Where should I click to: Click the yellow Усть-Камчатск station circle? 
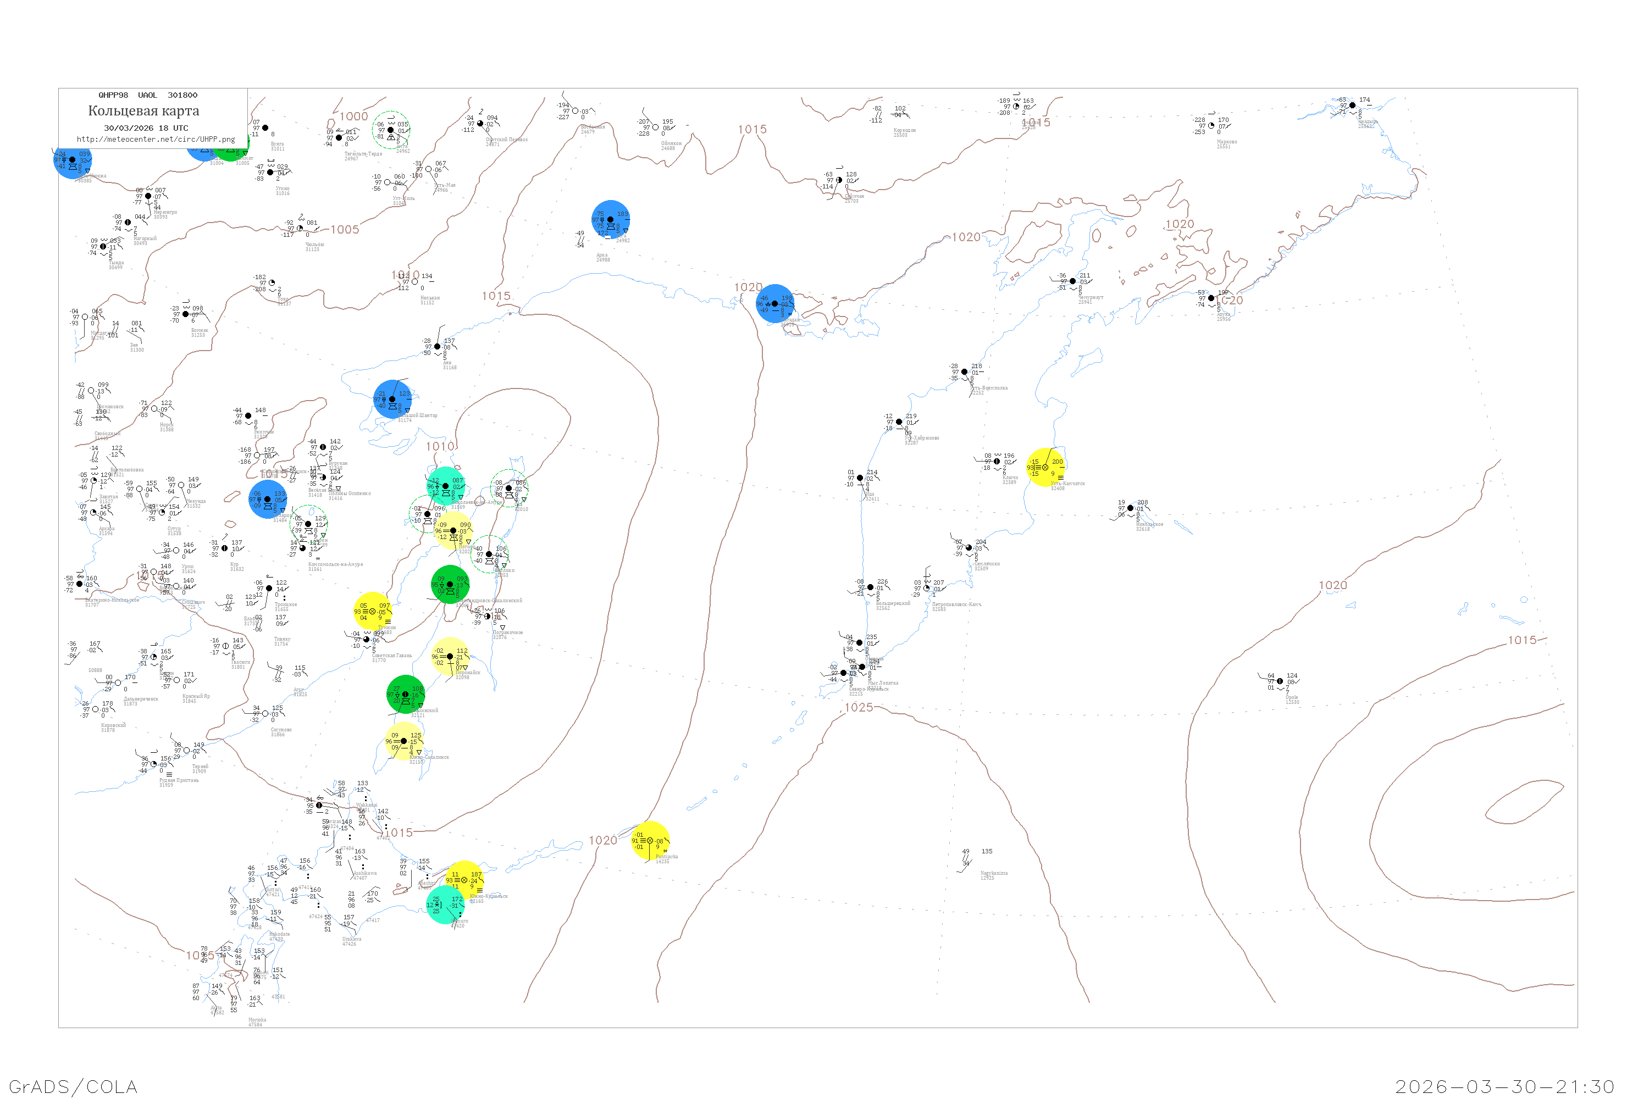click(1045, 468)
